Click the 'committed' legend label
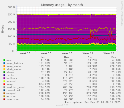 tap(13, 90)
